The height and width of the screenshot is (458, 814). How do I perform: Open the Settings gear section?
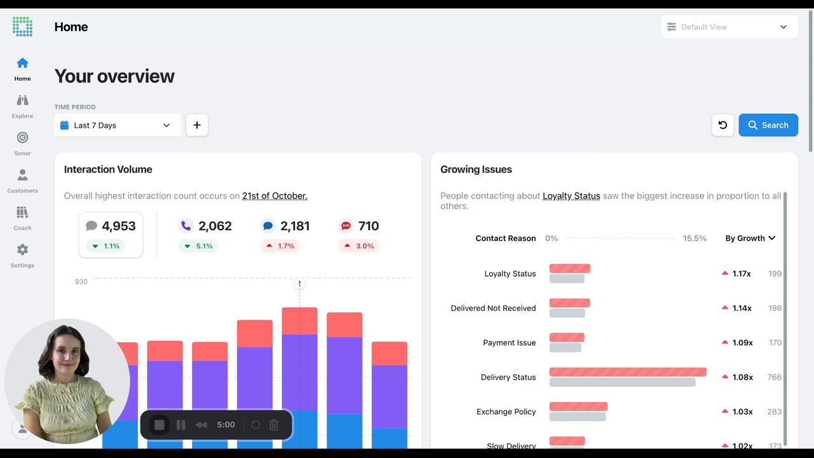pos(22,255)
